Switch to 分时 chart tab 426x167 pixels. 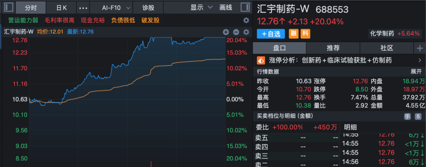[31, 8]
